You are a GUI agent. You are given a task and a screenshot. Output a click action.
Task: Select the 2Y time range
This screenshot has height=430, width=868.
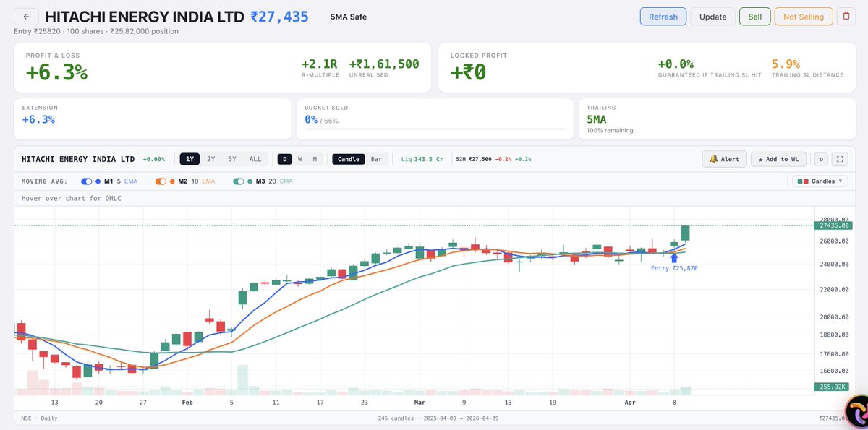(x=210, y=159)
